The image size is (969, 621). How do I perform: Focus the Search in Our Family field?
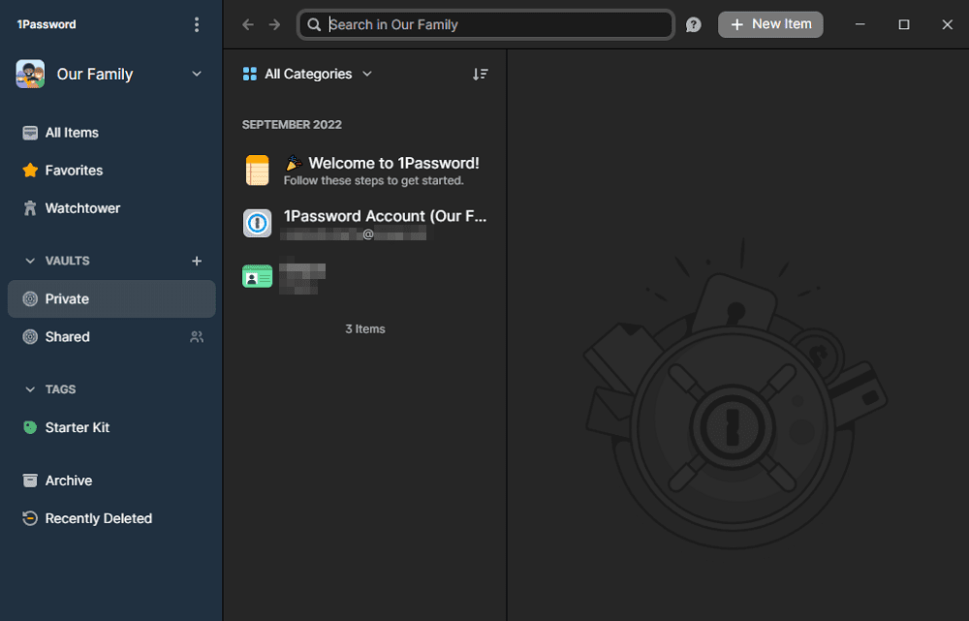click(x=485, y=25)
